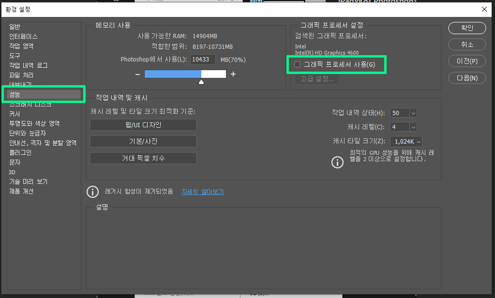The width and height of the screenshot is (495, 298).
Task: Click the 14904MB available RAM value
Action: pyautogui.click(x=205, y=36)
